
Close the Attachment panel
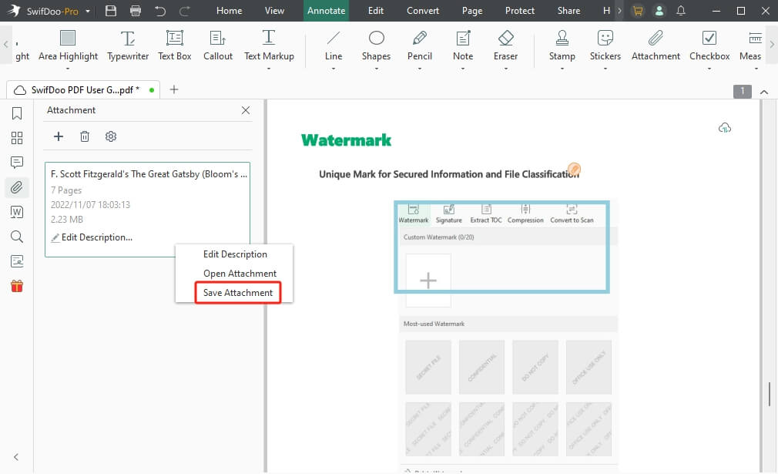click(x=246, y=110)
